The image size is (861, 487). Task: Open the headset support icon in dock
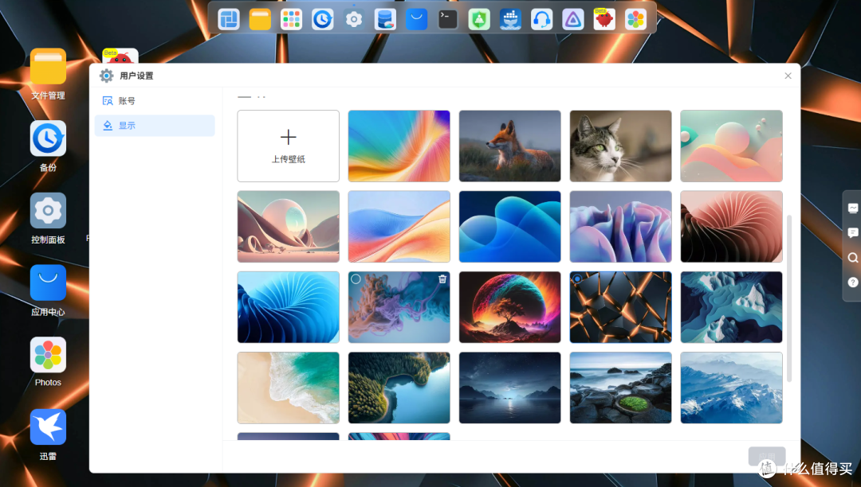pos(541,20)
